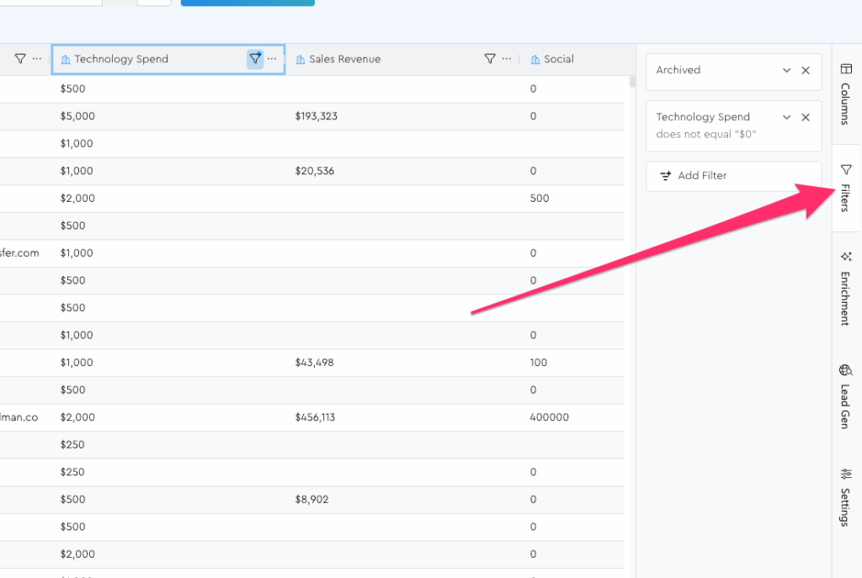The width and height of the screenshot is (862, 578).
Task: Go to the Settings side tab
Action: click(x=846, y=496)
